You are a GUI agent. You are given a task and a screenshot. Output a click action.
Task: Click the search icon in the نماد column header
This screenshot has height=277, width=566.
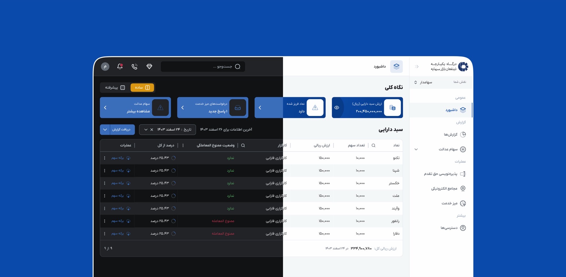pos(373,145)
